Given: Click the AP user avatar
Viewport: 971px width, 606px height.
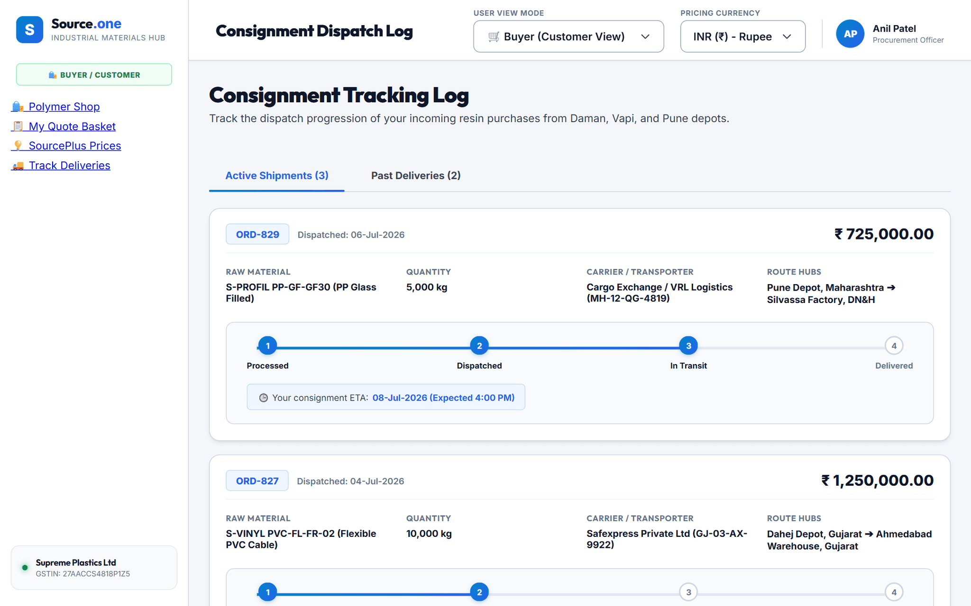Looking at the screenshot, I should 850,34.
